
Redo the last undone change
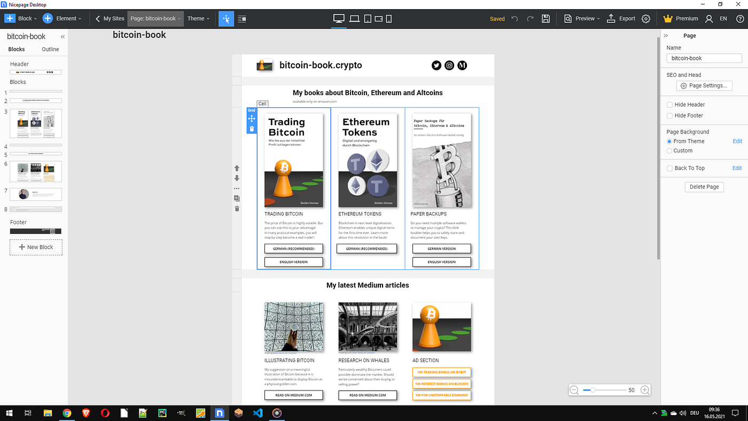coord(530,19)
